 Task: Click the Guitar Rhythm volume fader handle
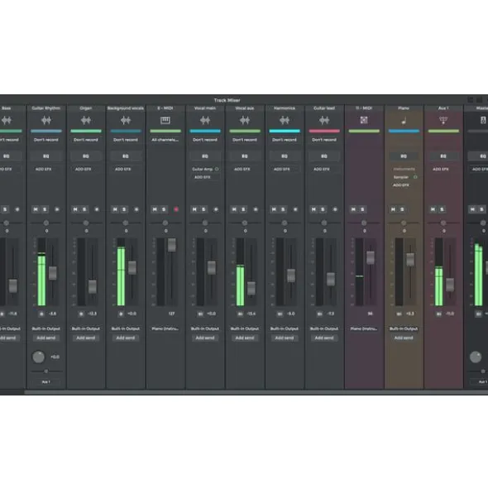click(x=53, y=273)
